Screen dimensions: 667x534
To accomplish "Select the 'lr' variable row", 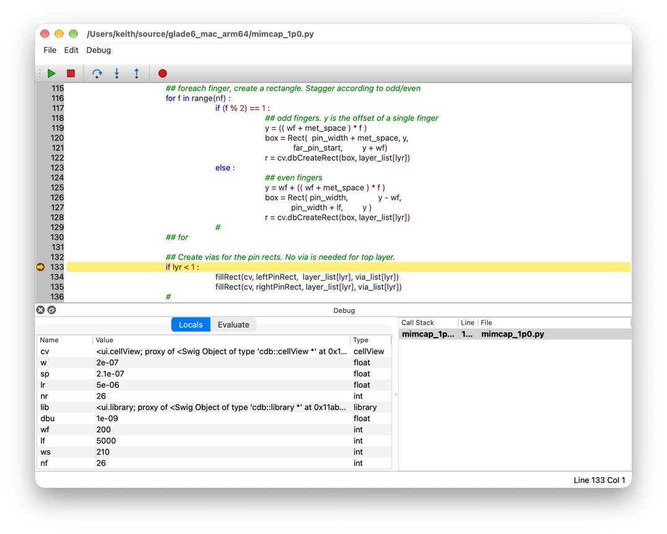I will pos(215,385).
